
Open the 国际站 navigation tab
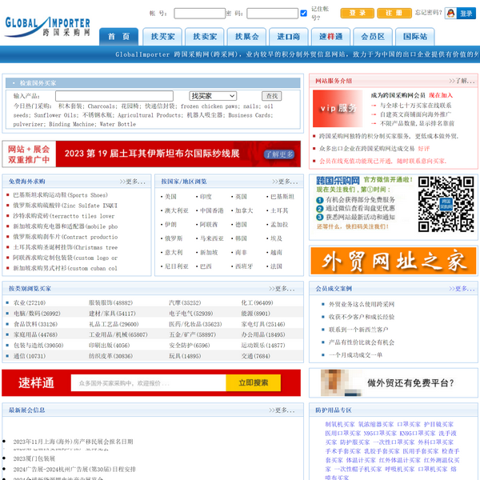point(414,37)
